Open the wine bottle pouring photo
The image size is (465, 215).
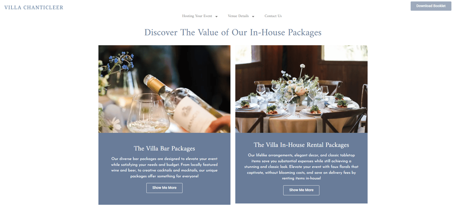(164, 89)
